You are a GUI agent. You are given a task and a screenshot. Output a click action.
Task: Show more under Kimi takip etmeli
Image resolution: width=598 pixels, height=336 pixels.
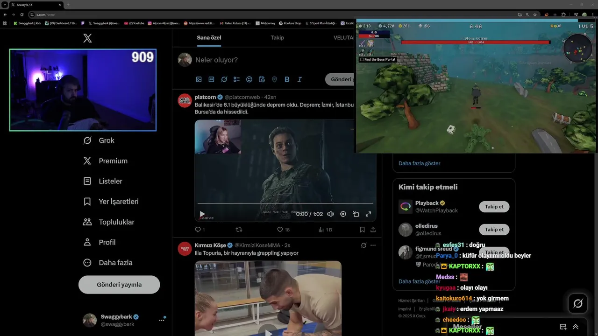tap(419, 281)
